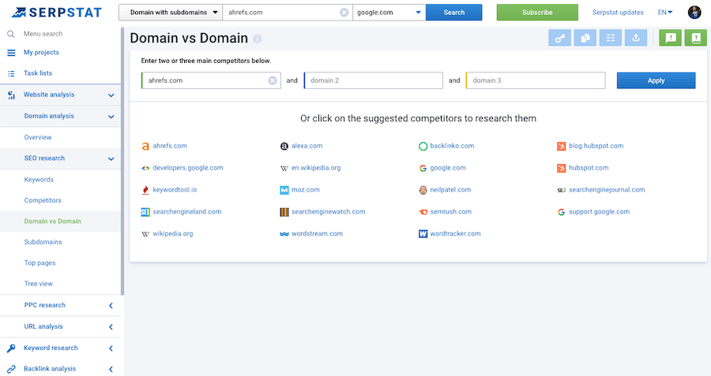Select the developers.google.com competitor link
The height and width of the screenshot is (376, 711).
(x=188, y=168)
